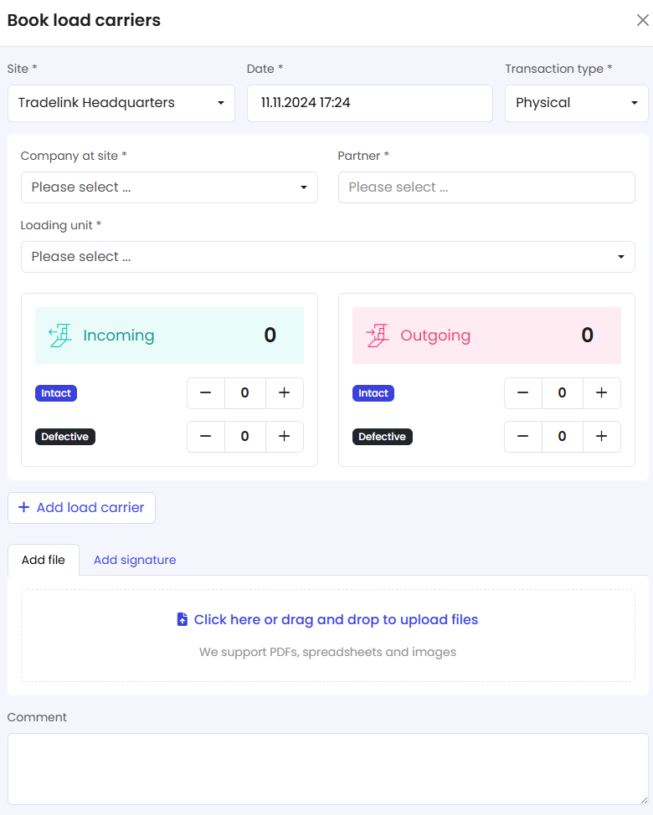This screenshot has height=815, width=653.
Task: Increase Outgoing Defective count with plus
Action: (x=601, y=437)
